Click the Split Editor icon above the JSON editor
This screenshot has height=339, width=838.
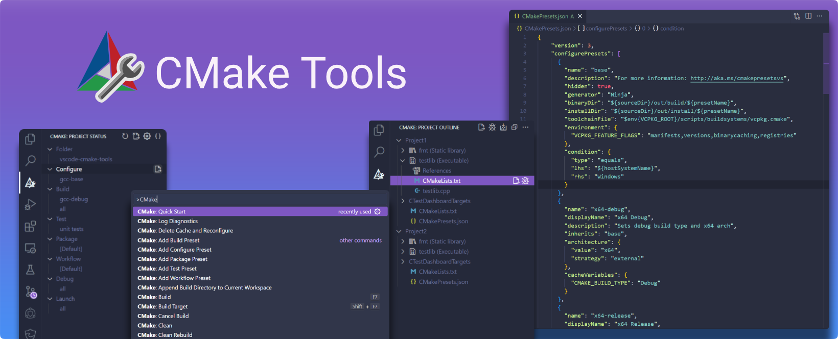click(808, 16)
